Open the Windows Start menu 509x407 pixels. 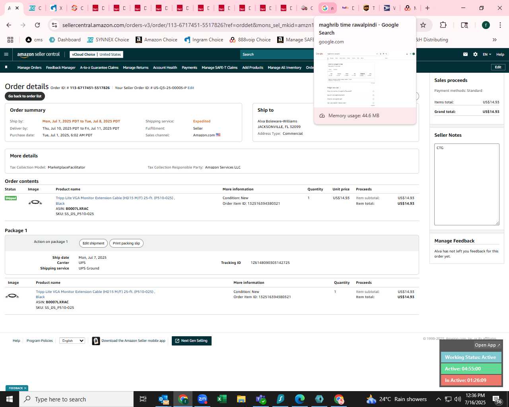click(10, 399)
